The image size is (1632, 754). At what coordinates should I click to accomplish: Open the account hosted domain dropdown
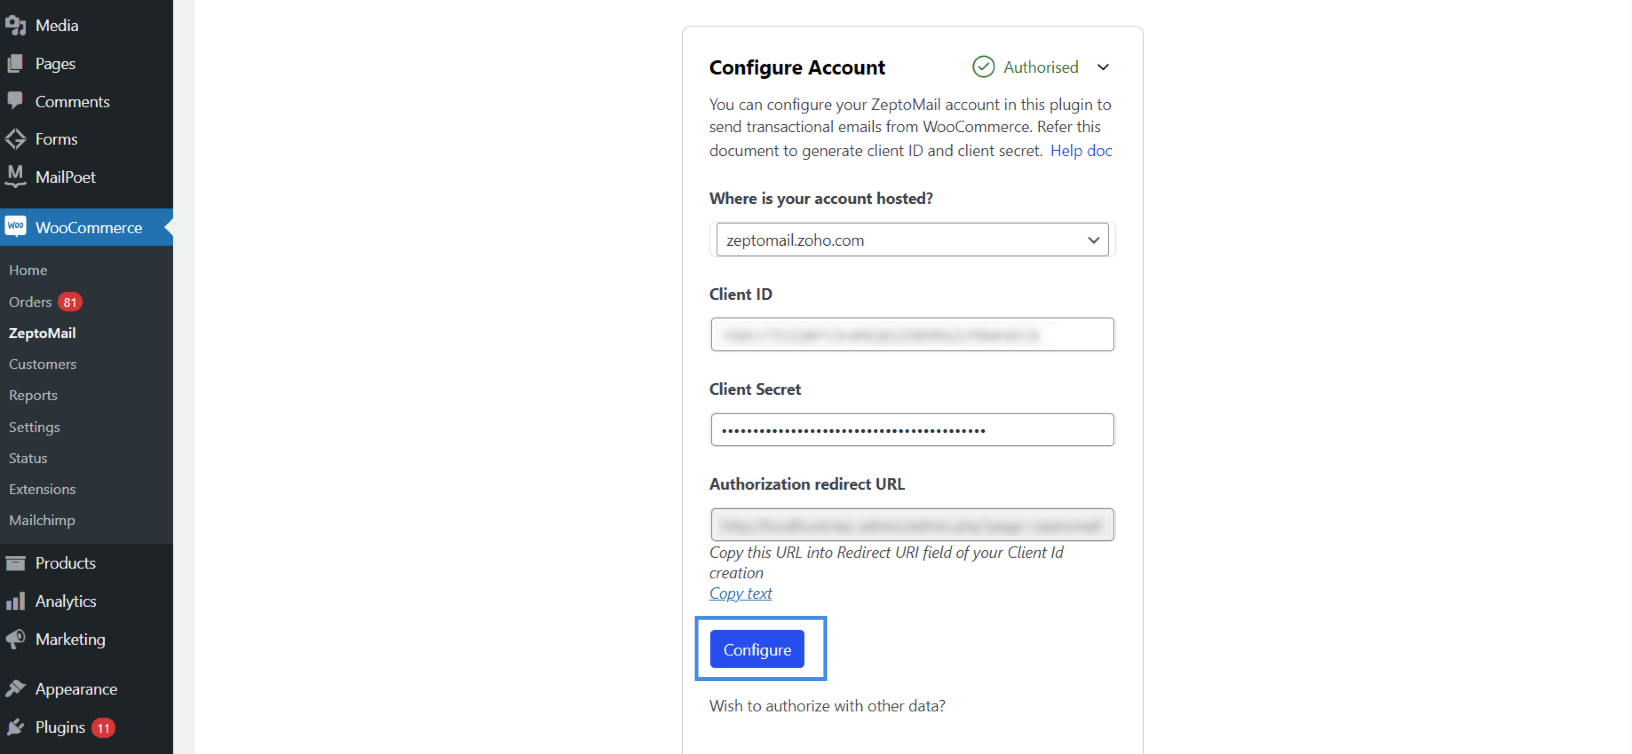(x=912, y=240)
